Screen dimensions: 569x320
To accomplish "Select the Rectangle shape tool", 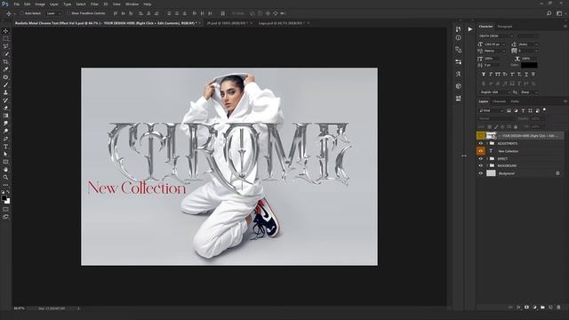I will point(6,162).
